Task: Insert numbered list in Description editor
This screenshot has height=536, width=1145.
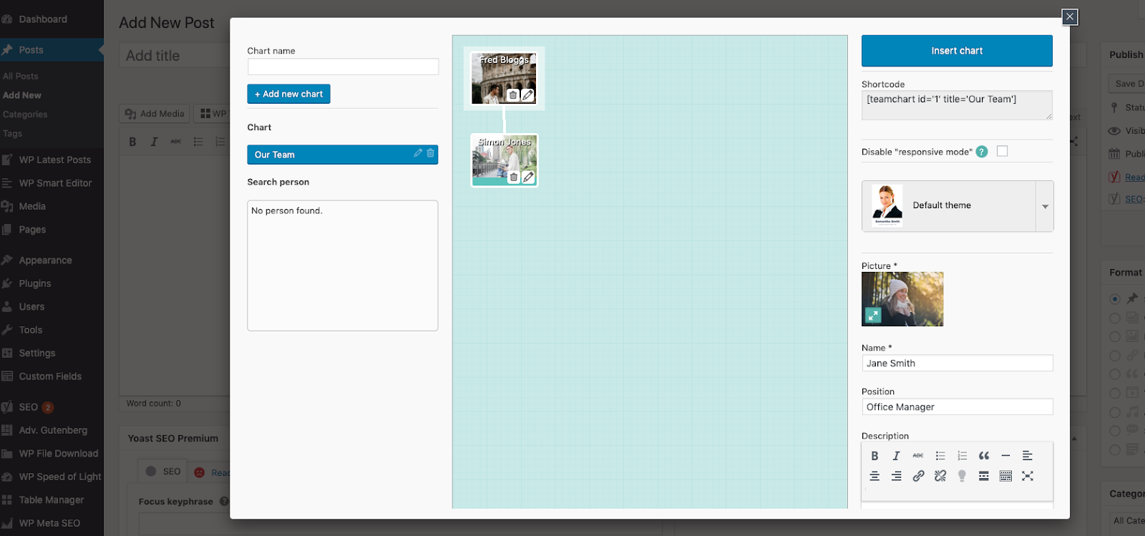Action: [962, 456]
